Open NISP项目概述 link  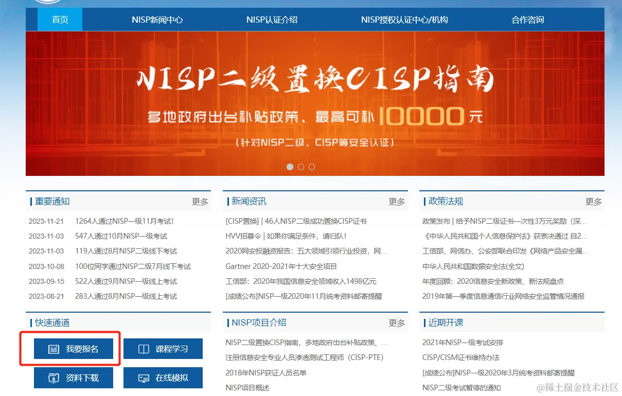247,387
